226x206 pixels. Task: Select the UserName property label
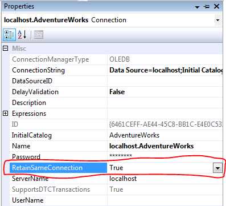coord(28,200)
